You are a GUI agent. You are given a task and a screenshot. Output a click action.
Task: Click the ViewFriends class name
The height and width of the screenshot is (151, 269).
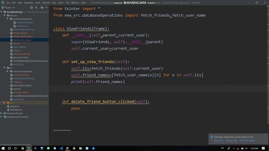tap(79, 29)
